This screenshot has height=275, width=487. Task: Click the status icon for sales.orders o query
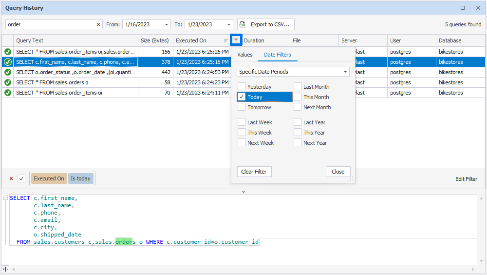click(x=8, y=82)
